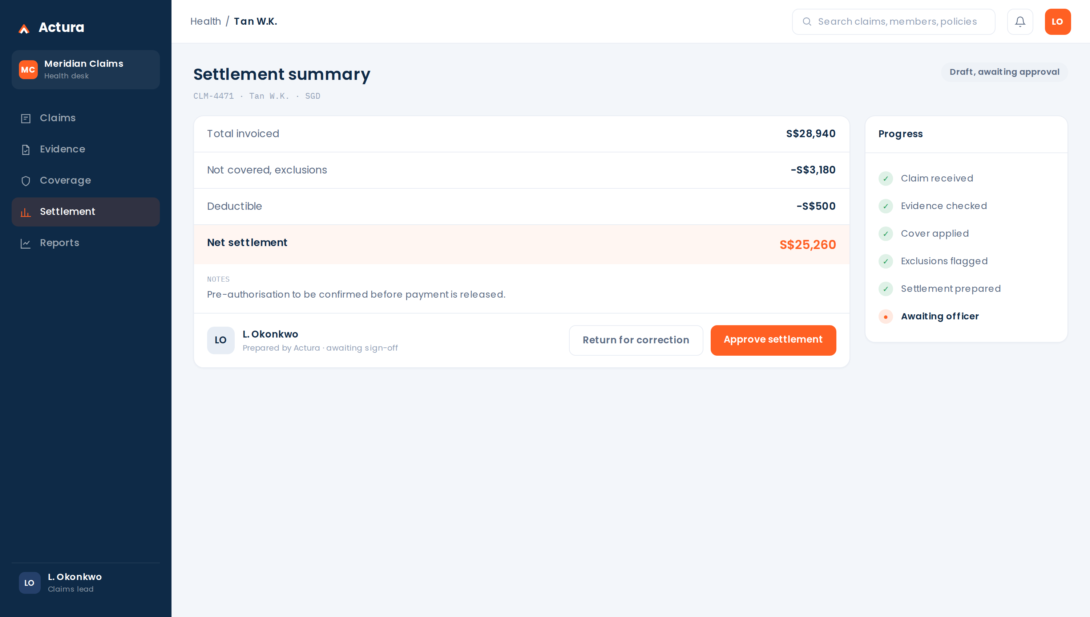Open L. Okonkwo profile menu in sidebar

[86, 583]
